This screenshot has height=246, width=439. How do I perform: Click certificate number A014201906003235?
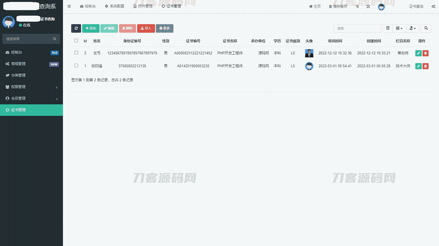click(193, 66)
